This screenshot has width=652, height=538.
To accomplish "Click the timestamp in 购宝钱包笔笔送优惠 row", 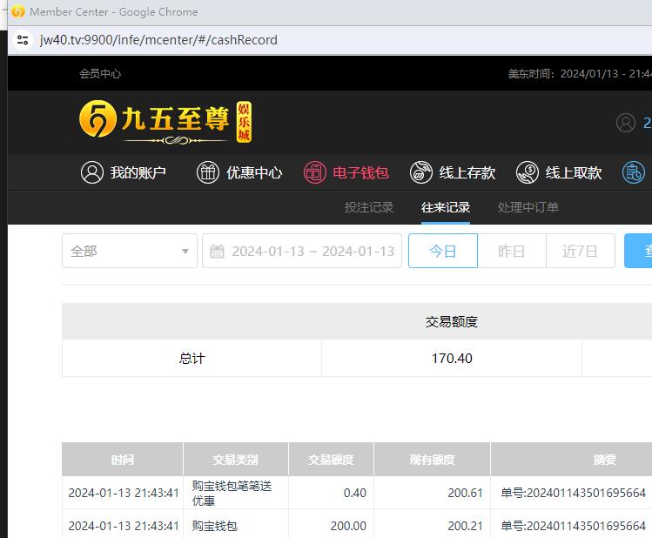I will 124,493.
